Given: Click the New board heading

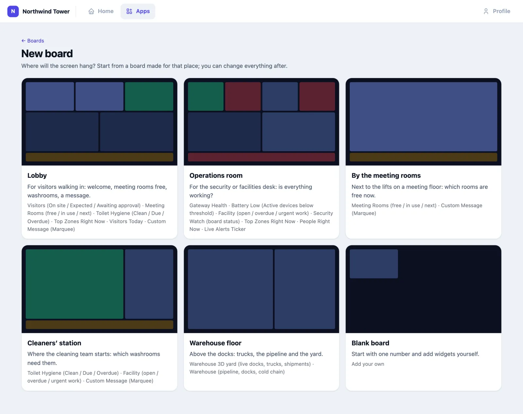Looking at the screenshot, I should (x=47, y=54).
